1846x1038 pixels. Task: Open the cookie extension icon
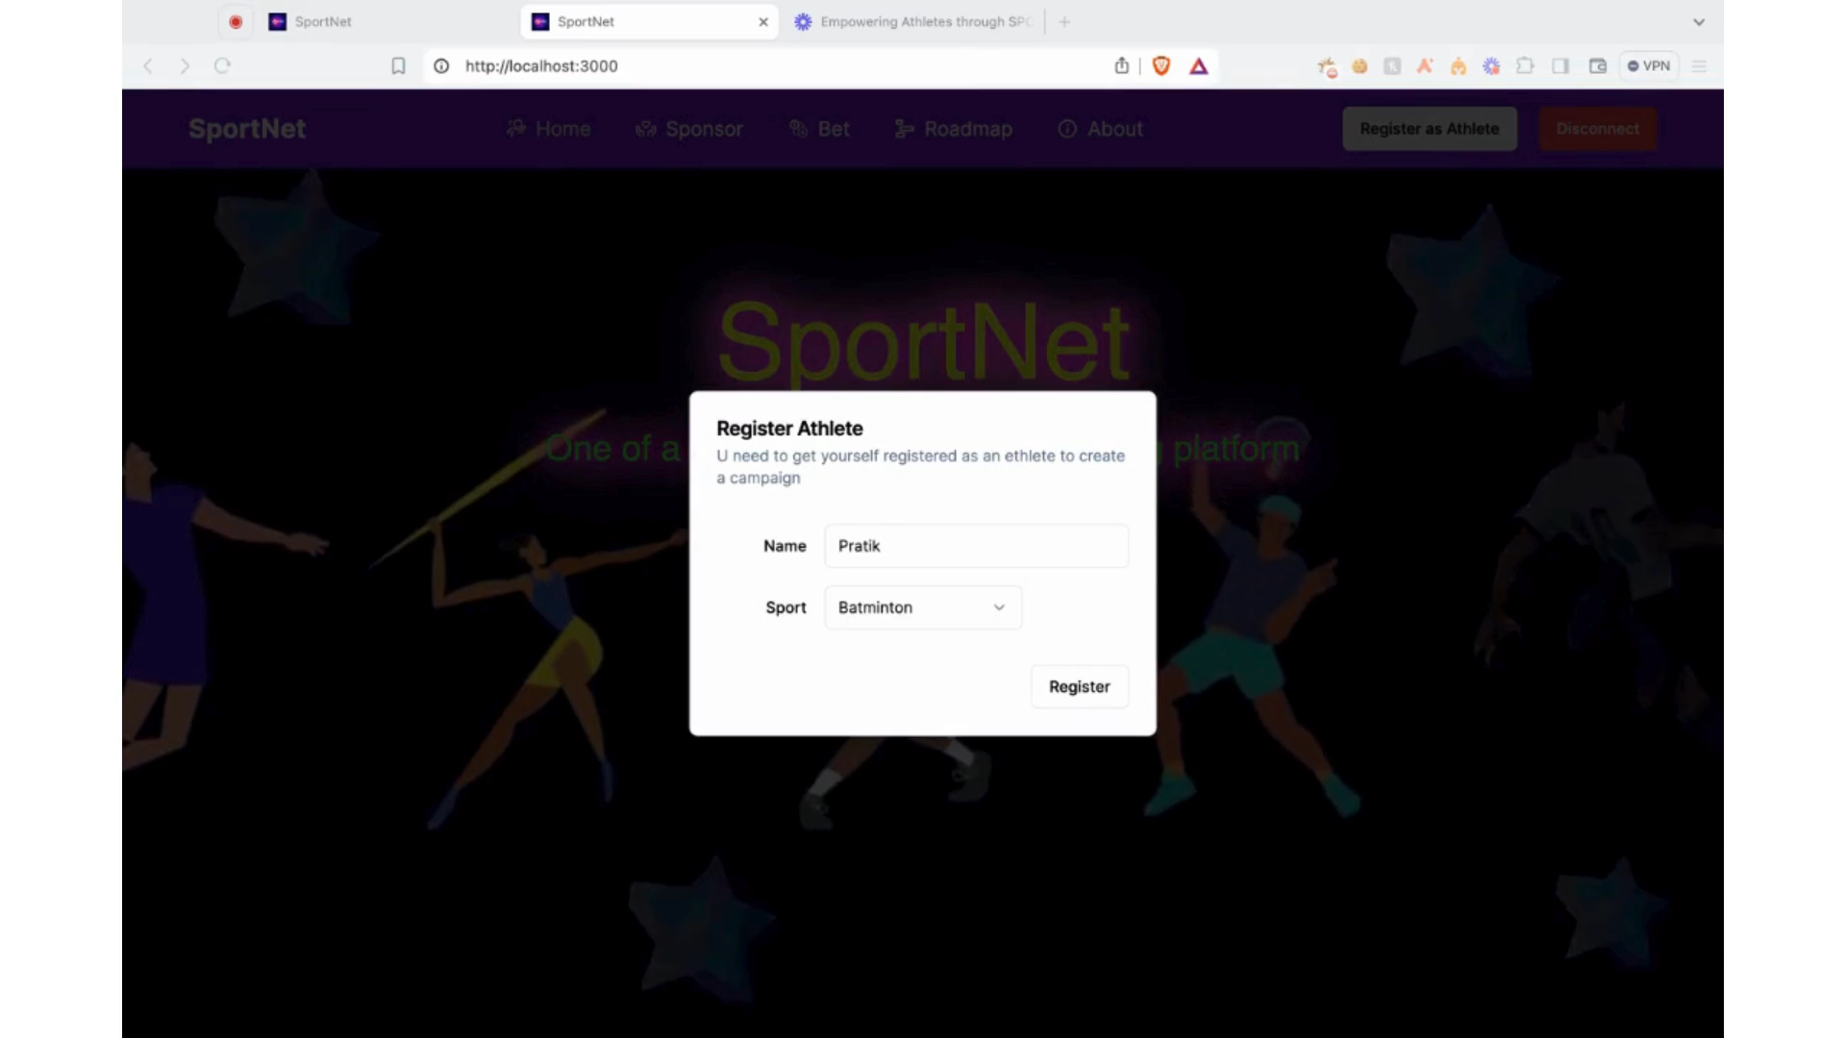(x=1360, y=65)
